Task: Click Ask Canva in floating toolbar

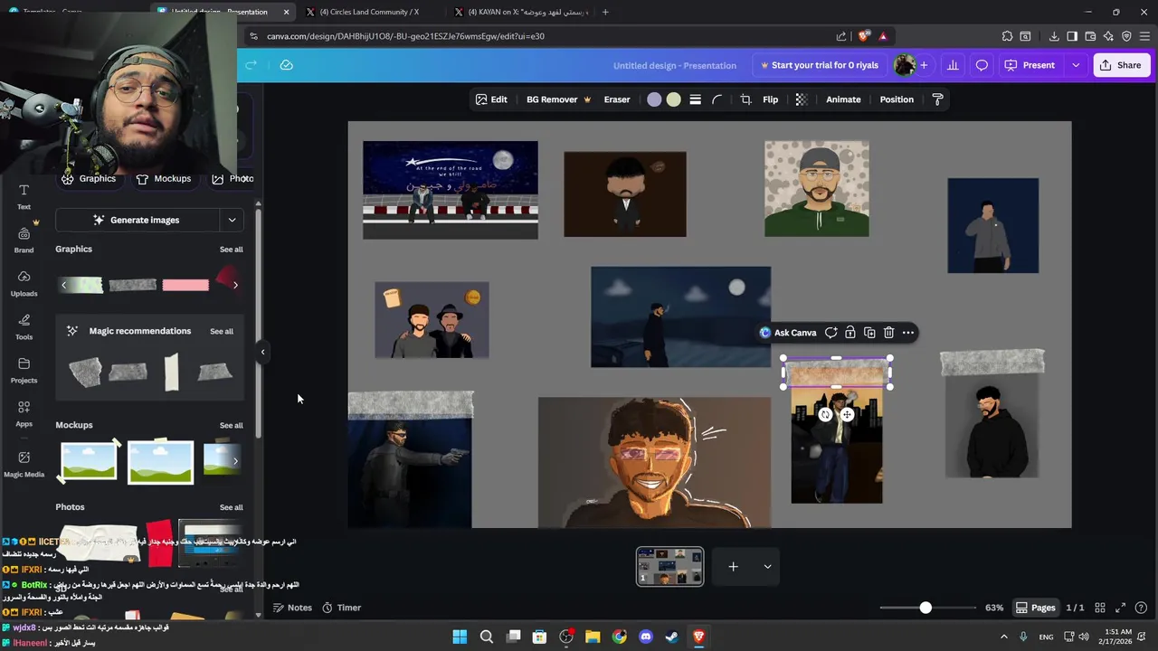Action: pos(788,333)
